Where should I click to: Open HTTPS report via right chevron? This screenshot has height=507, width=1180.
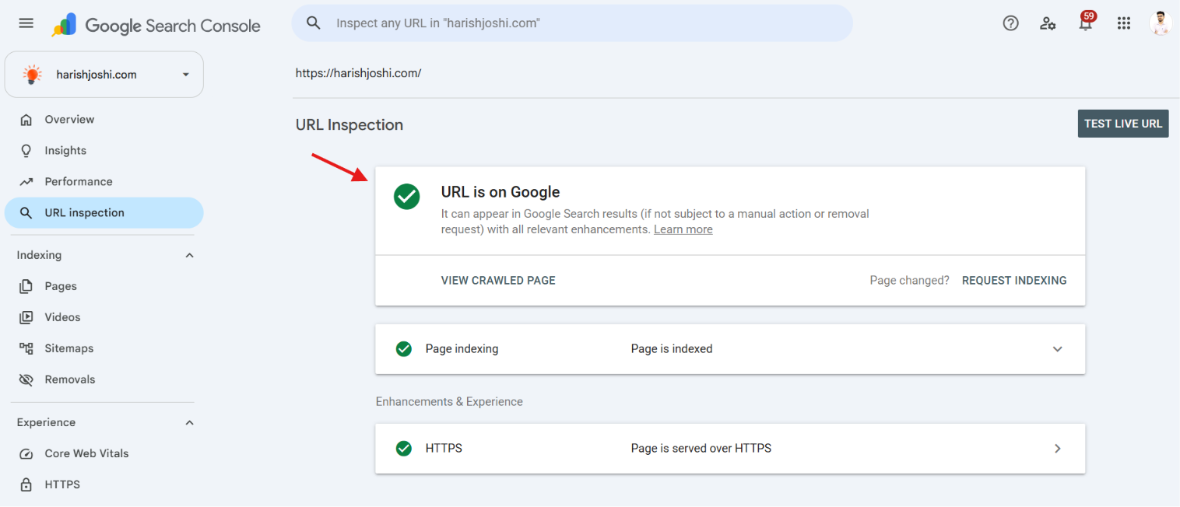point(1057,449)
